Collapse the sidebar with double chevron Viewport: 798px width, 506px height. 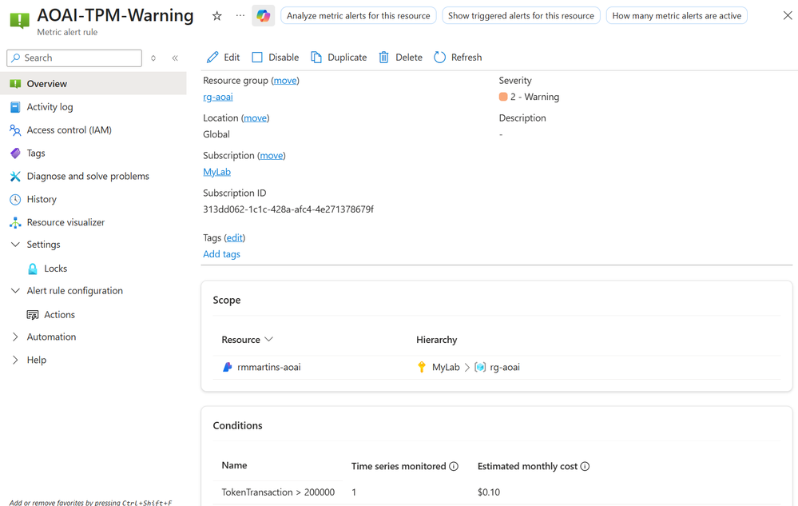(x=175, y=58)
